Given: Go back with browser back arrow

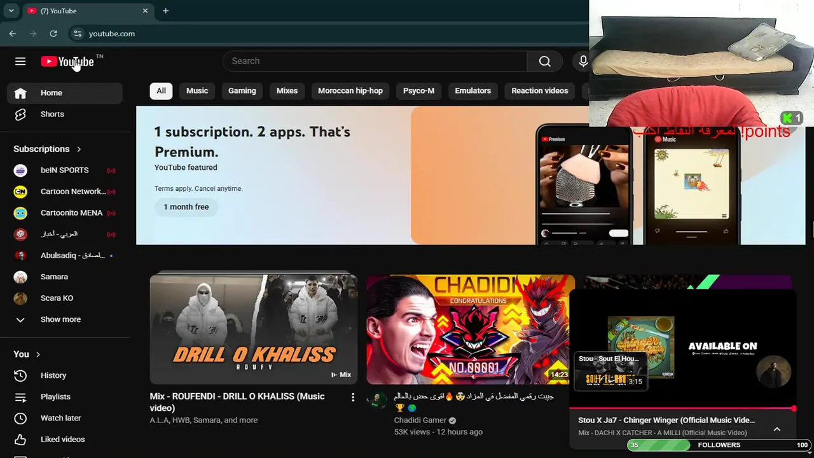Looking at the screenshot, I should pos(13,34).
